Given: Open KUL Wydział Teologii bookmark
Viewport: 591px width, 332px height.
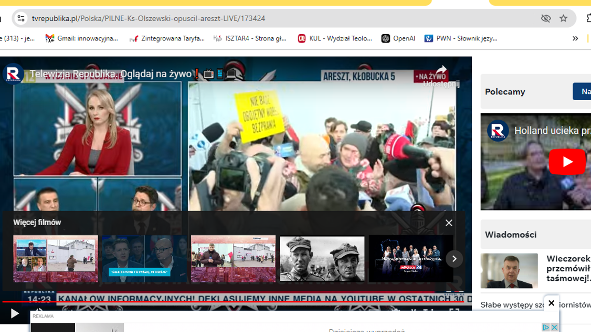Looking at the screenshot, I should click(x=335, y=38).
